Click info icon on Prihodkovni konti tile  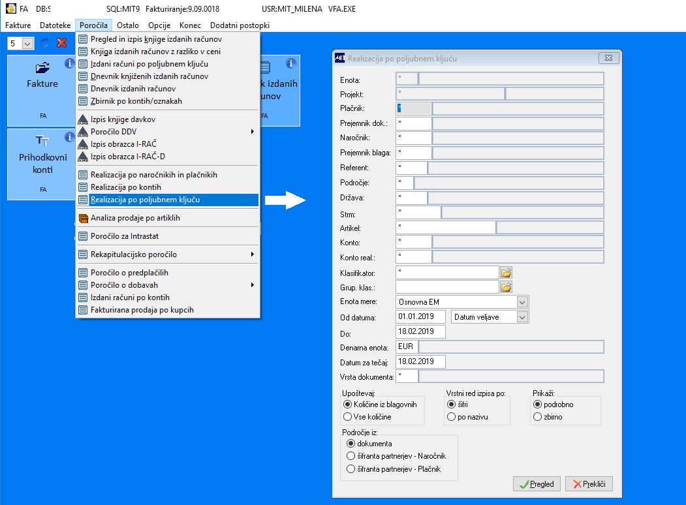[70, 137]
